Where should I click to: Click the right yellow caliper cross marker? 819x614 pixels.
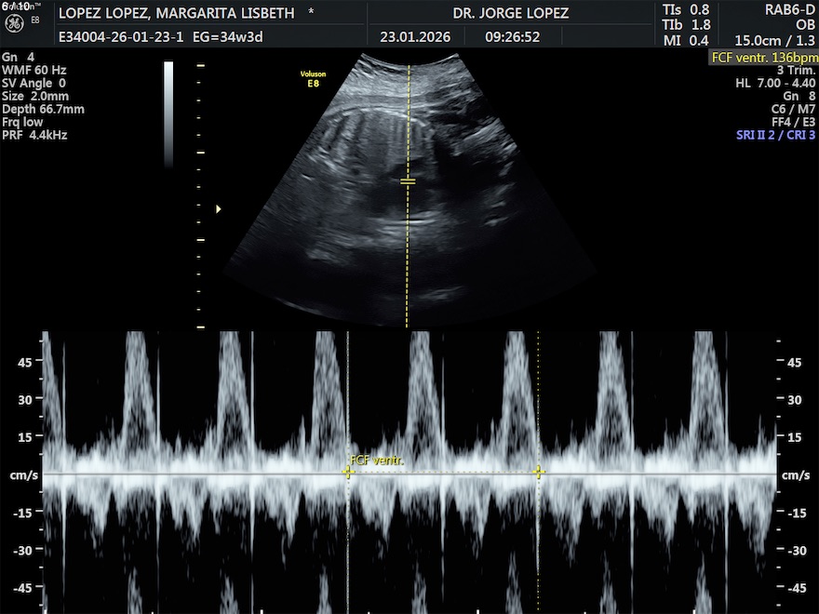point(538,473)
